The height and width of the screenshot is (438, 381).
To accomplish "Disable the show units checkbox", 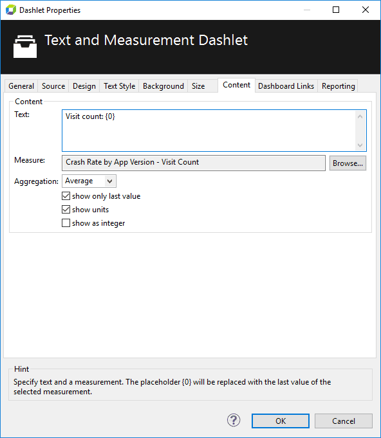I will pyautogui.click(x=66, y=209).
